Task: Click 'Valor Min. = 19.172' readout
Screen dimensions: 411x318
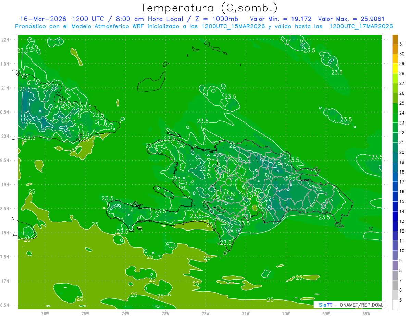Action: pyautogui.click(x=281, y=19)
